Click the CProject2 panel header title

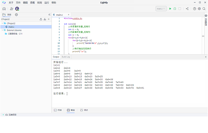(x=6, y=19)
